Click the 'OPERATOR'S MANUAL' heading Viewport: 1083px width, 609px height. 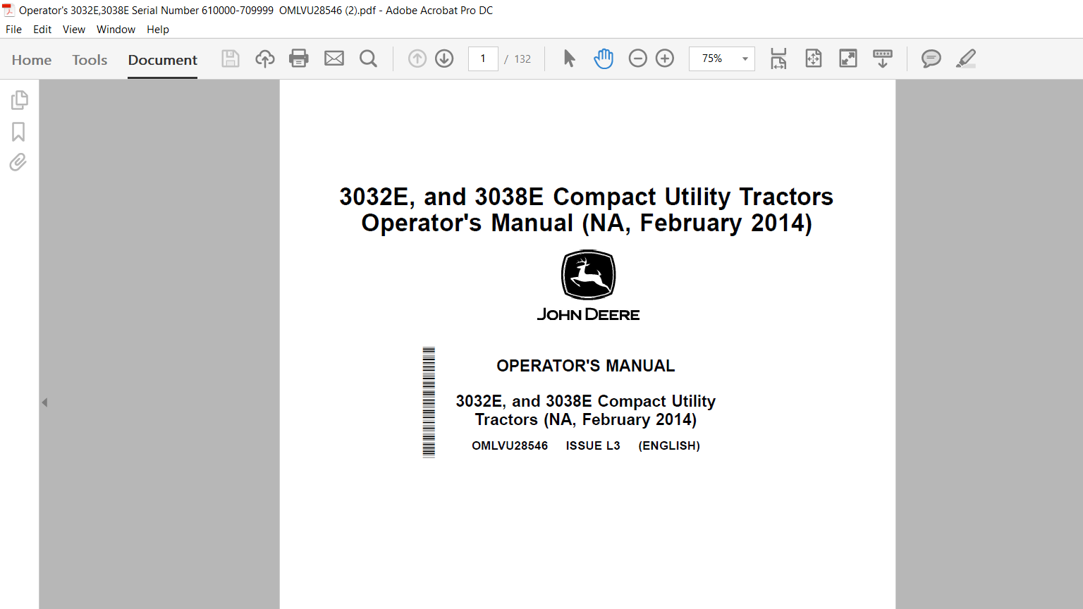586,366
